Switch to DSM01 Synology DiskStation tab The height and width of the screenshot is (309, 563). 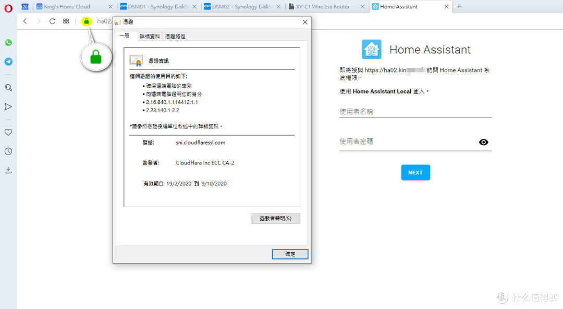click(x=158, y=6)
